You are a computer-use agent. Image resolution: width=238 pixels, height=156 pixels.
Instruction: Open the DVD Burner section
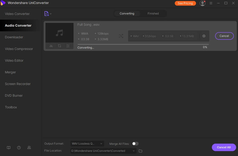point(14,96)
